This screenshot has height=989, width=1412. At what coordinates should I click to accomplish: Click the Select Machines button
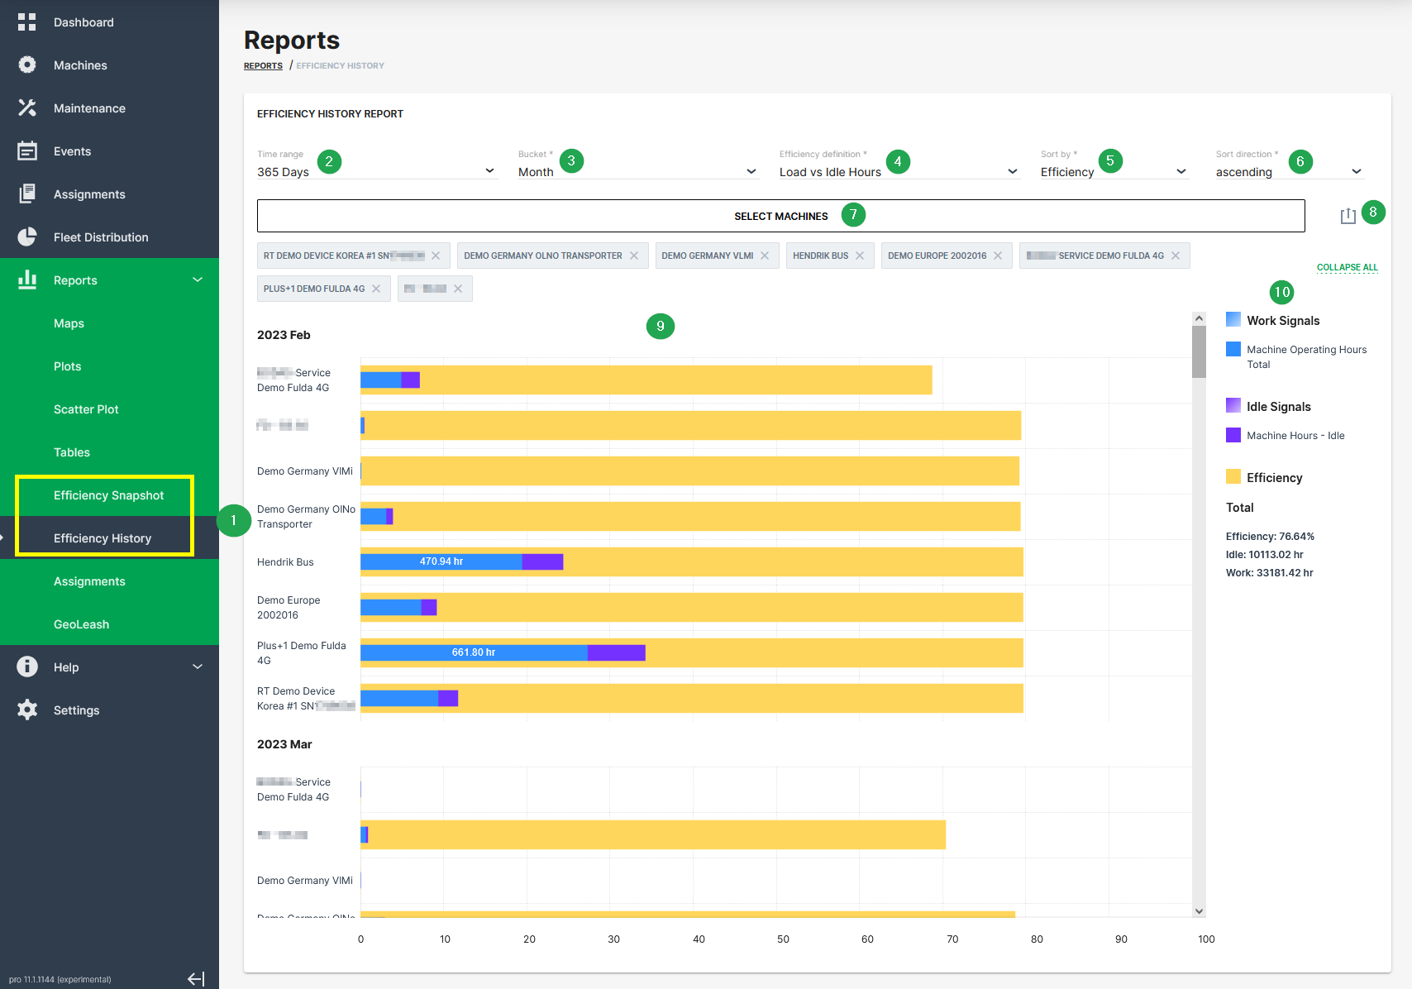pos(780,216)
